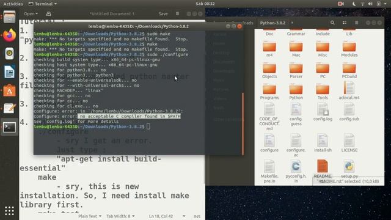This screenshot has height=220, width=391.
Task: Click the 'apt-get install build-' text line
Action: pos(109,159)
